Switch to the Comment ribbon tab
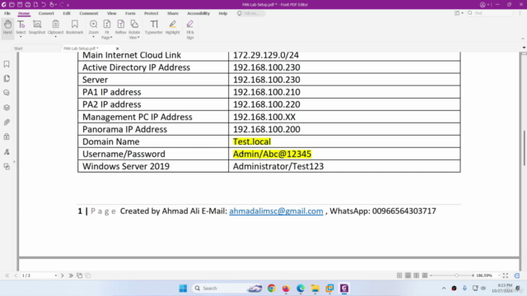Image resolution: width=527 pixels, height=296 pixels. (x=89, y=13)
